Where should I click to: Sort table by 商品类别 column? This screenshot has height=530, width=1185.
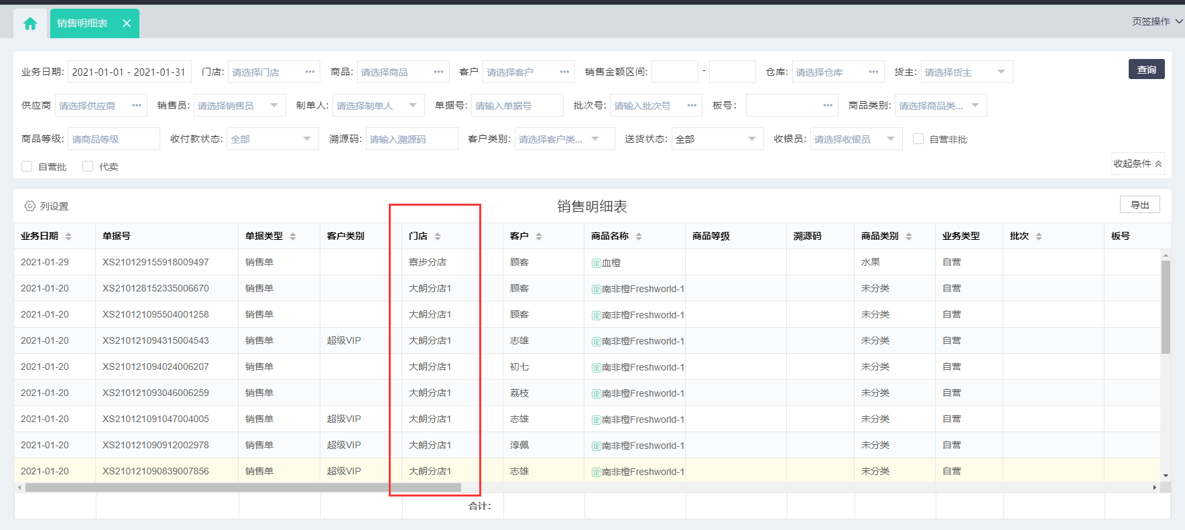point(909,237)
